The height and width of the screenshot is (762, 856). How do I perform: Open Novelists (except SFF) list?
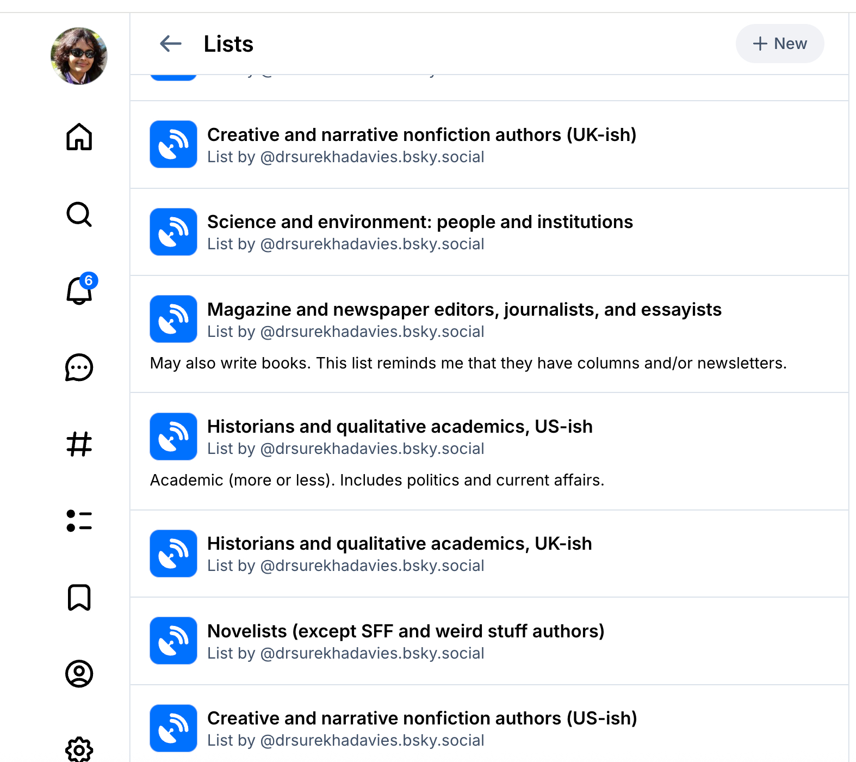[x=406, y=631]
